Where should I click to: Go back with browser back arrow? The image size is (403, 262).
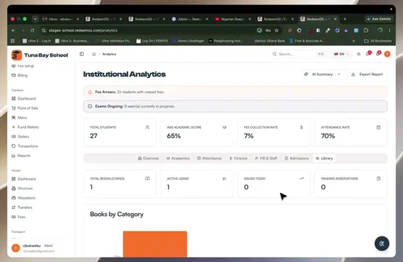pyautogui.click(x=13, y=31)
